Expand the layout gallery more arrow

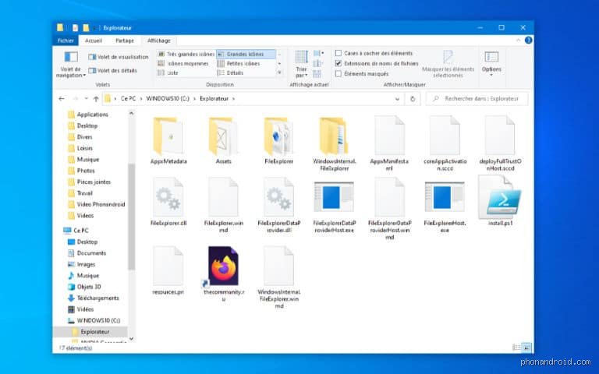[x=279, y=72]
